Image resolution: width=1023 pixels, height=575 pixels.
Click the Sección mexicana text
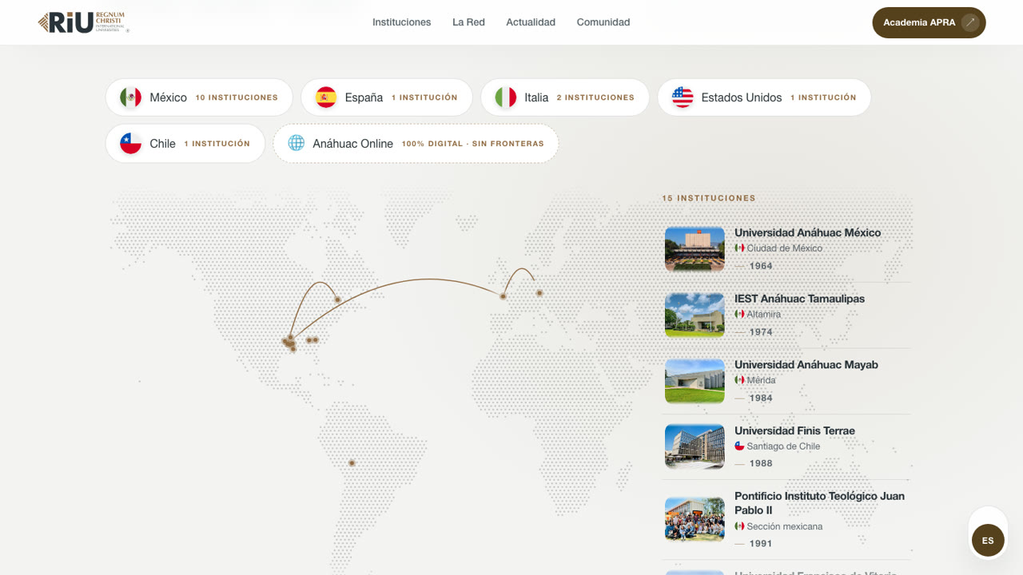coord(784,526)
